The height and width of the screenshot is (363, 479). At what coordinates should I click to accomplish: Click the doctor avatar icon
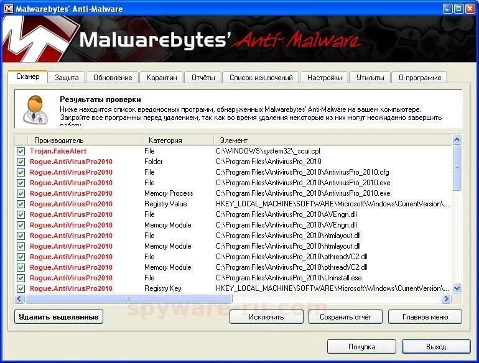click(35, 109)
